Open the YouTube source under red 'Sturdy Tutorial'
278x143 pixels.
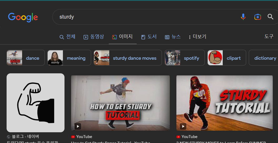pos(190,137)
